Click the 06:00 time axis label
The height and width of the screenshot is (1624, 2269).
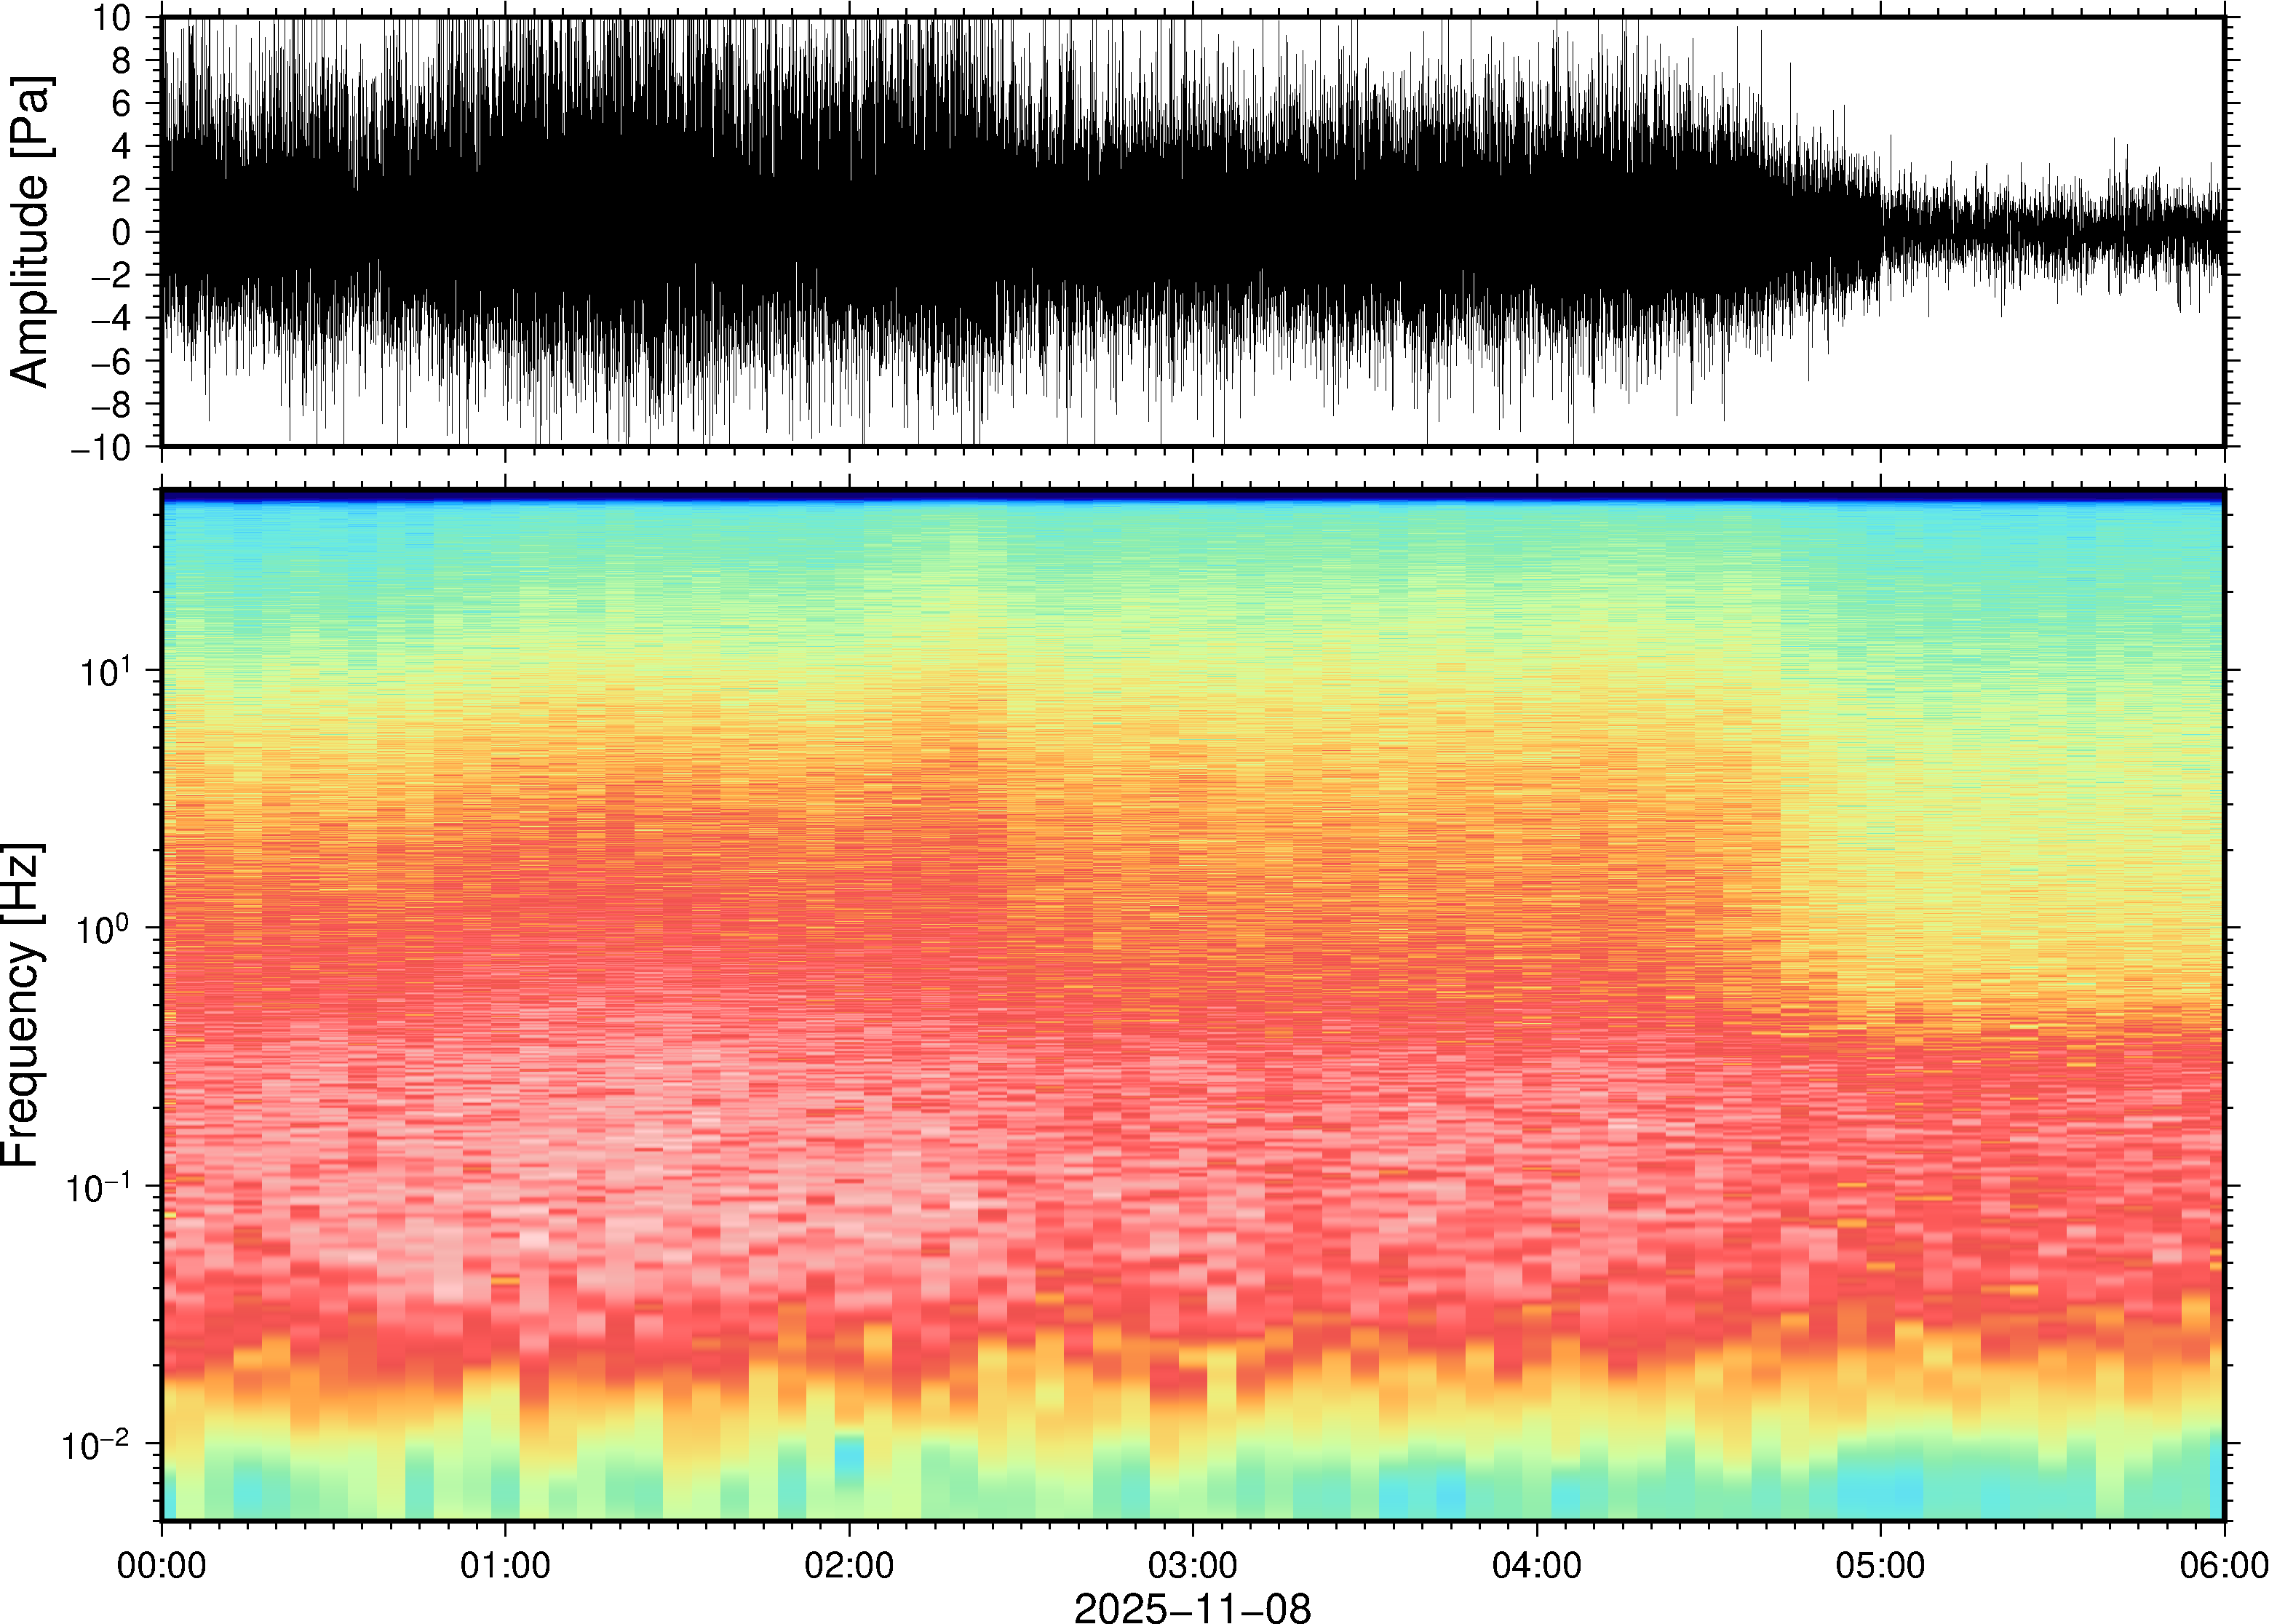2223,1564
